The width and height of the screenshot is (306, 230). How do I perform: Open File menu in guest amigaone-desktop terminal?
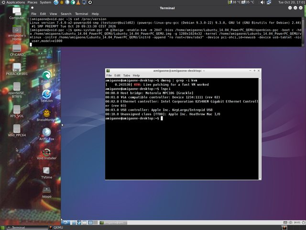point(109,76)
